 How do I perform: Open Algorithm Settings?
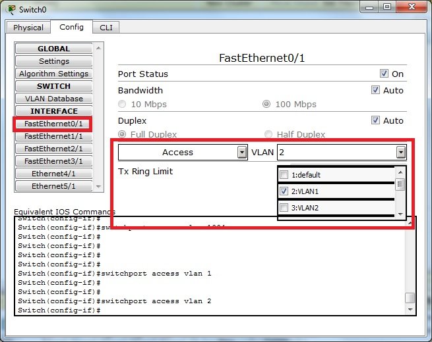tap(53, 74)
